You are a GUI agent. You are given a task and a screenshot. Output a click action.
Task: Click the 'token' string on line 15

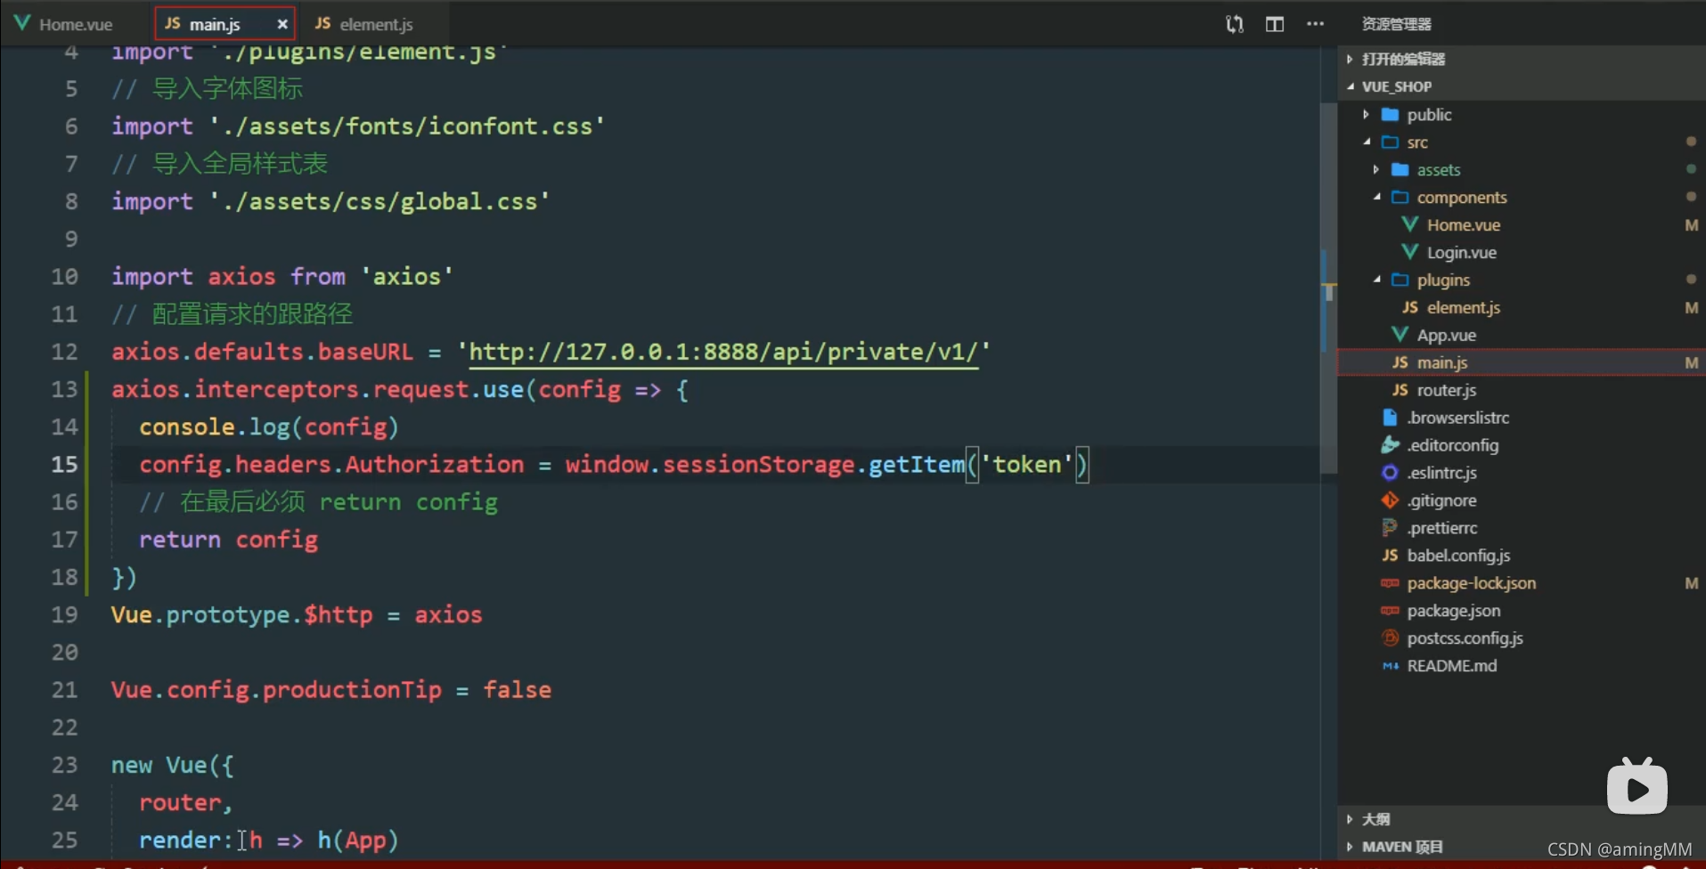tap(1026, 464)
